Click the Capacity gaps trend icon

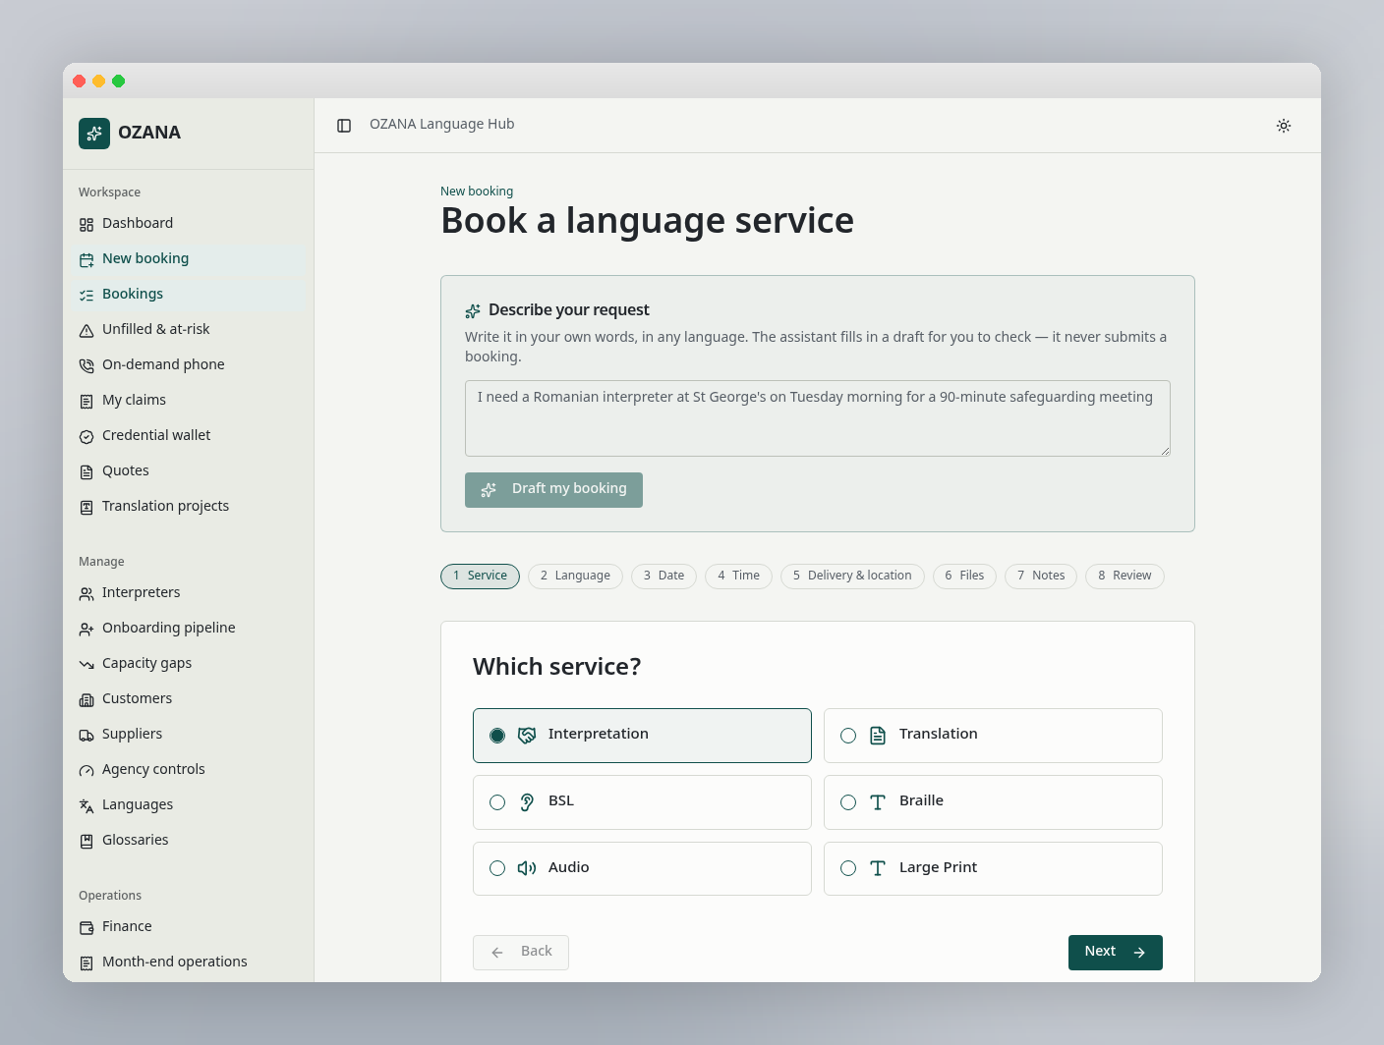(86, 665)
